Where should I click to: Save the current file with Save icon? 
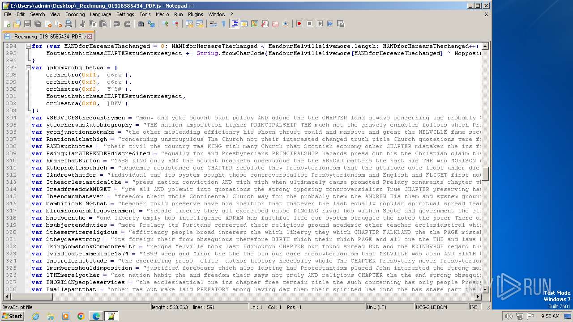coord(27,24)
